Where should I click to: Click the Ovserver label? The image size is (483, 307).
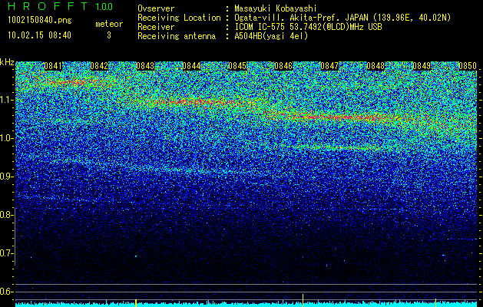point(156,8)
